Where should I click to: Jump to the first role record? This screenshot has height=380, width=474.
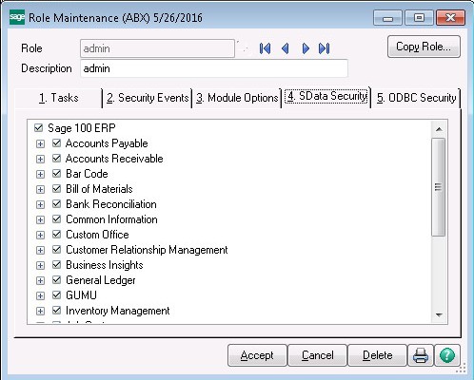(x=265, y=48)
